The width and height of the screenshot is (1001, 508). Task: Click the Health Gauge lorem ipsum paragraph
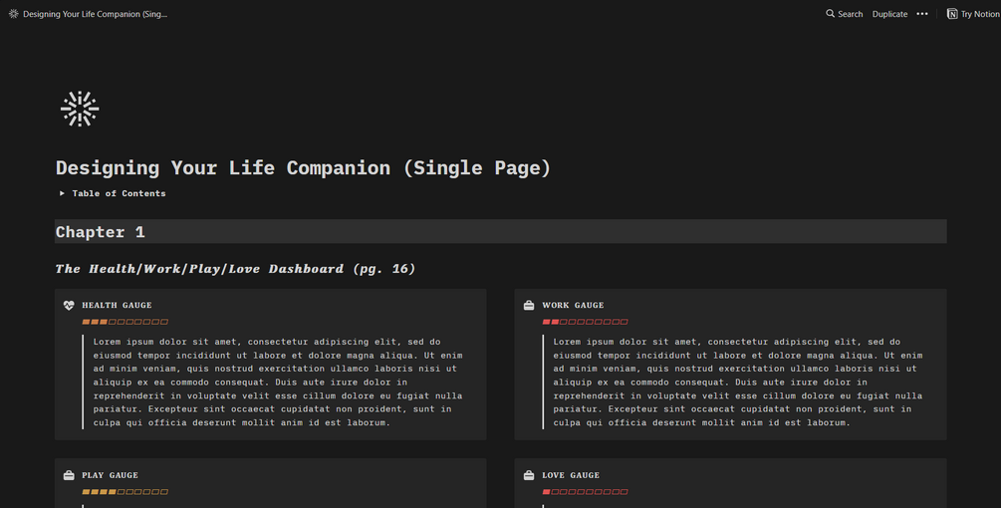point(277,382)
